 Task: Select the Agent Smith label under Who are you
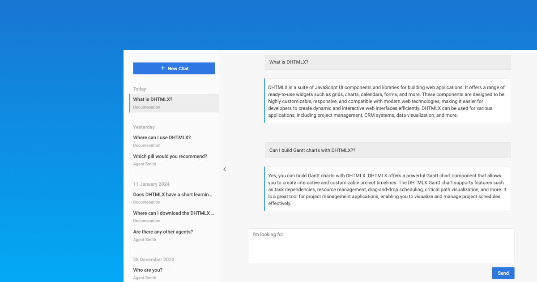click(144, 278)
